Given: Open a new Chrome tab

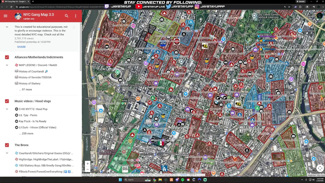Looking at the screenshot, I should pos(33,2).
